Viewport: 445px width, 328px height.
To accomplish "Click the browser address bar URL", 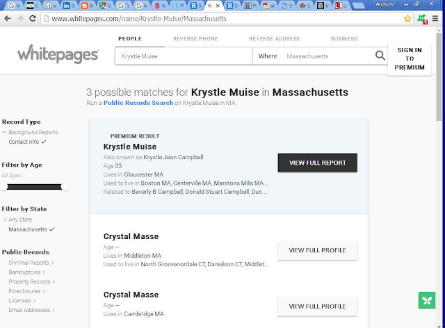I will pos(139,19).
